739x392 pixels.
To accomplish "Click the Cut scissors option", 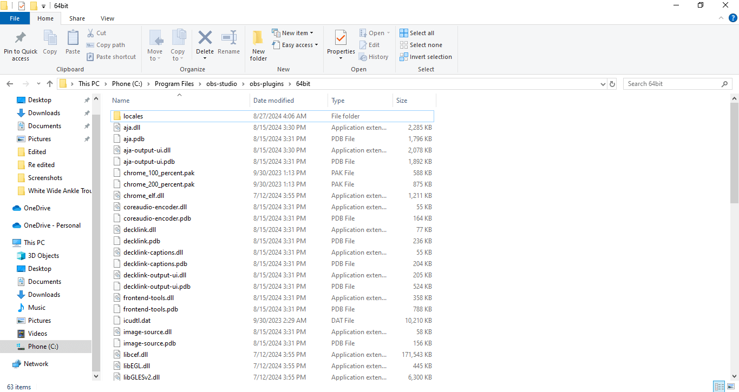I will pyautogui.click(x=96, y=33).
